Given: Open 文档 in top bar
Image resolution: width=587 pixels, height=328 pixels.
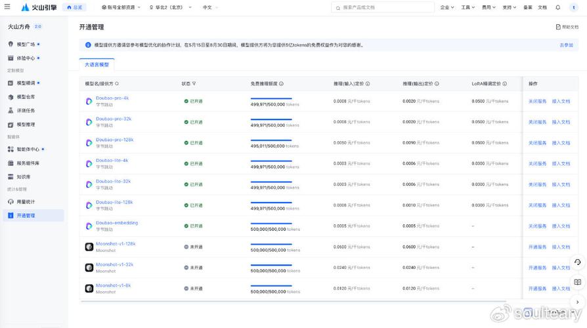Looking at the screenshot, I should click(x=542, y=7).
